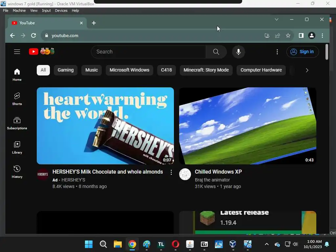Open the Minecraft latest release 1.19.4 thumbnail
Viewport: 336px width, 252px height.
pyautogui.click(x=247, y=222)
